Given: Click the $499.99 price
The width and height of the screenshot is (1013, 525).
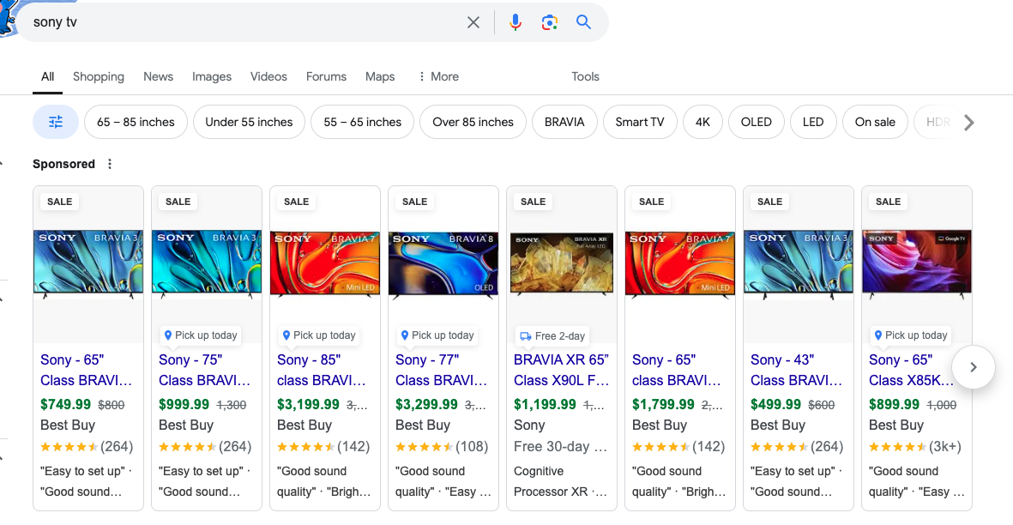Looking at the screenshot, I should click(x=775, y=404).
